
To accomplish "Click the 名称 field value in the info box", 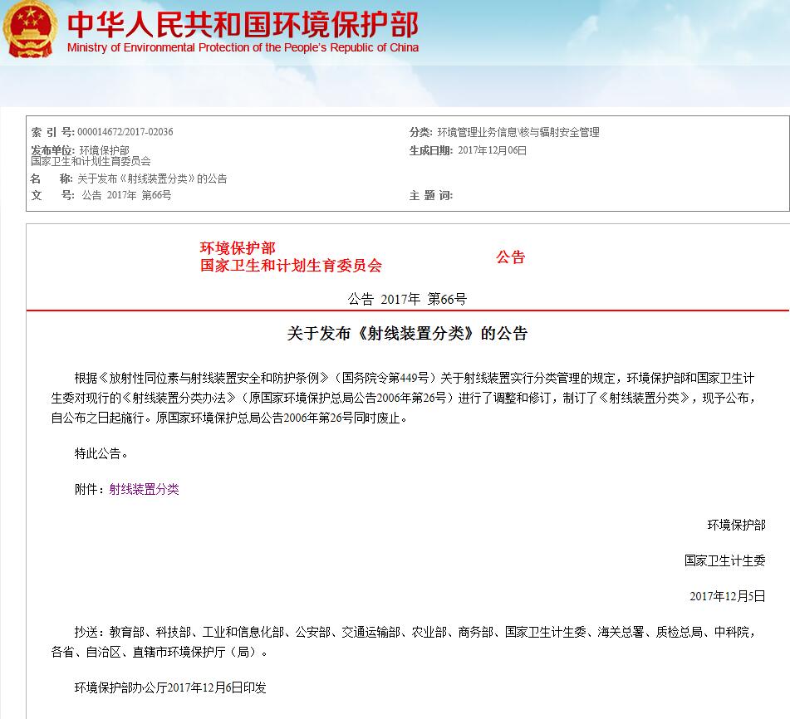I will pyautogui.click(x=152, y=179).
